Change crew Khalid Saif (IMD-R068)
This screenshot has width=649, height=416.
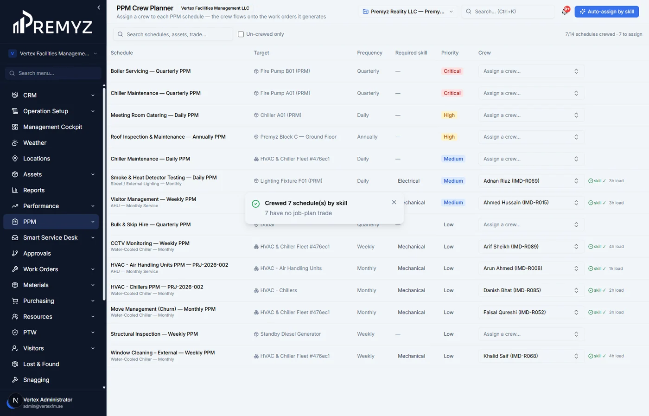coord(531,356)
